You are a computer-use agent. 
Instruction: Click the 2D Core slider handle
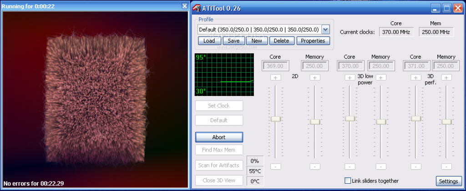275,119
